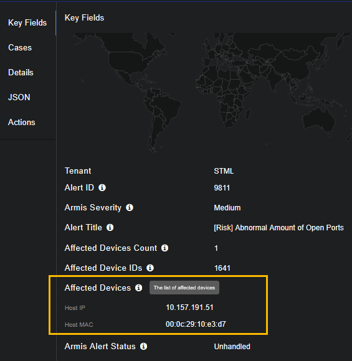Image resolution: width=352 pixels, height=361 pixels.
Task: Click the Host MAC address value
Action: click(x=196, y=324)
